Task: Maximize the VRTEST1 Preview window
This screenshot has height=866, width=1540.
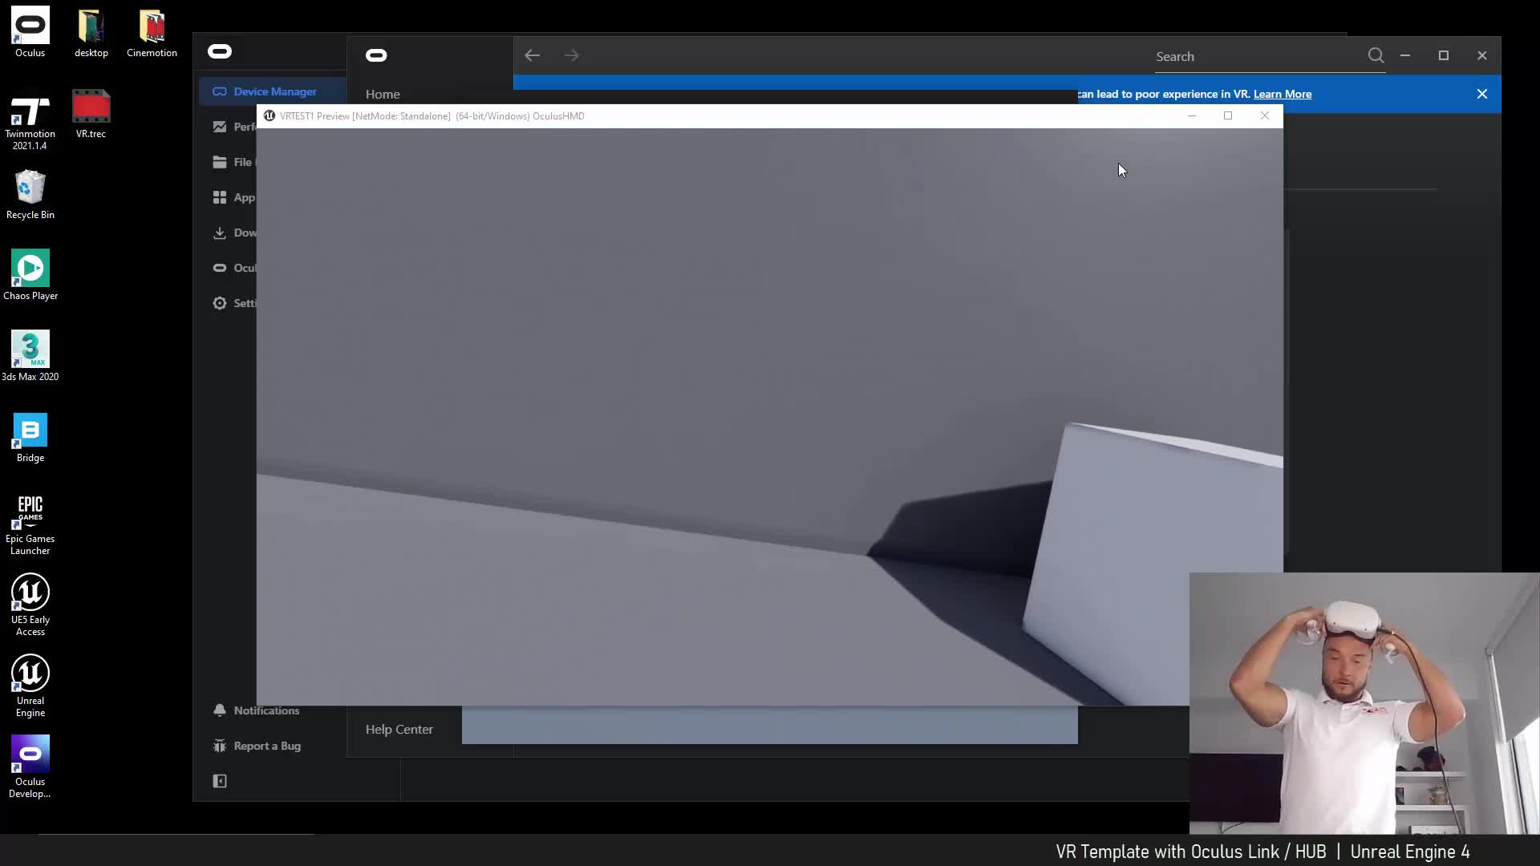Action: coord(1228,115)
